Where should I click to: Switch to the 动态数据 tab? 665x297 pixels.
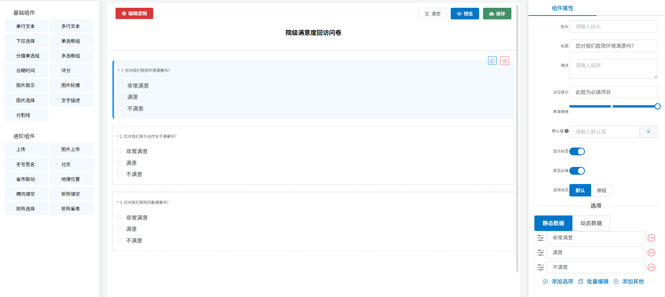[591, 223]
